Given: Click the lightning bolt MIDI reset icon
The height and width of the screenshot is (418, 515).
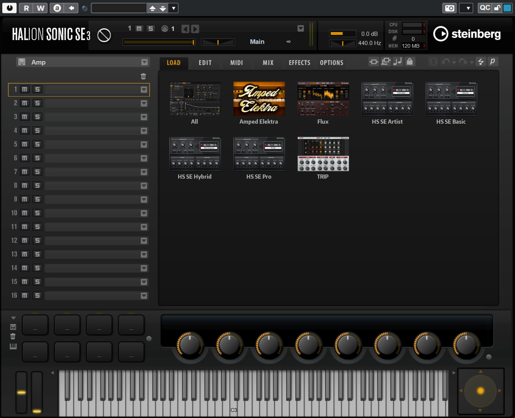Looking at the screenshot, I should (481, 61).
